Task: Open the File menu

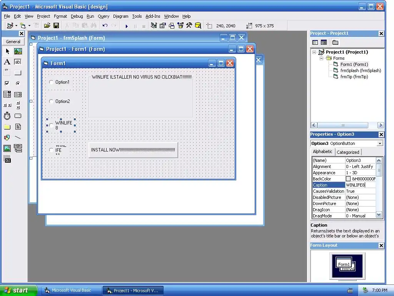Action: [7, 16]
